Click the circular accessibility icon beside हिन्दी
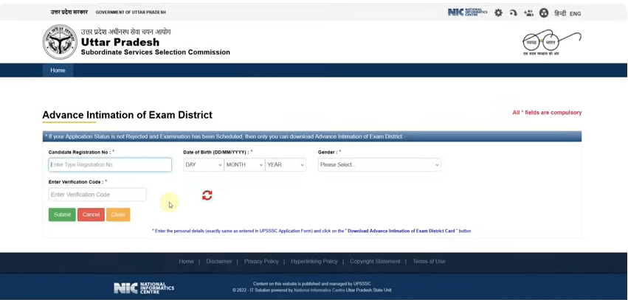Viewport: 628px width, 300px height. [544, 13]
